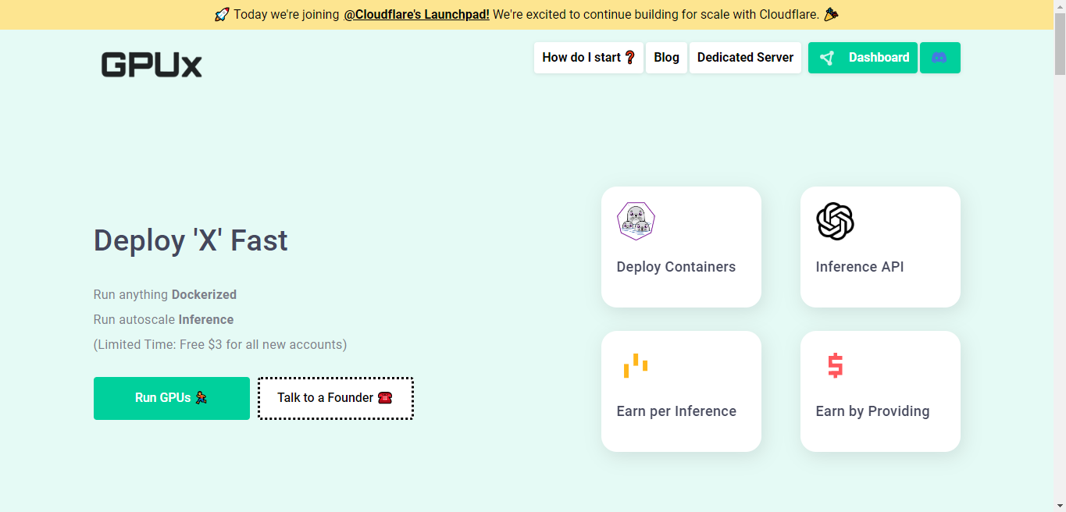This screenshot has height=512, width=1066.
Task: Click the rocket emoji in the banner
Action: coord(222,14)
